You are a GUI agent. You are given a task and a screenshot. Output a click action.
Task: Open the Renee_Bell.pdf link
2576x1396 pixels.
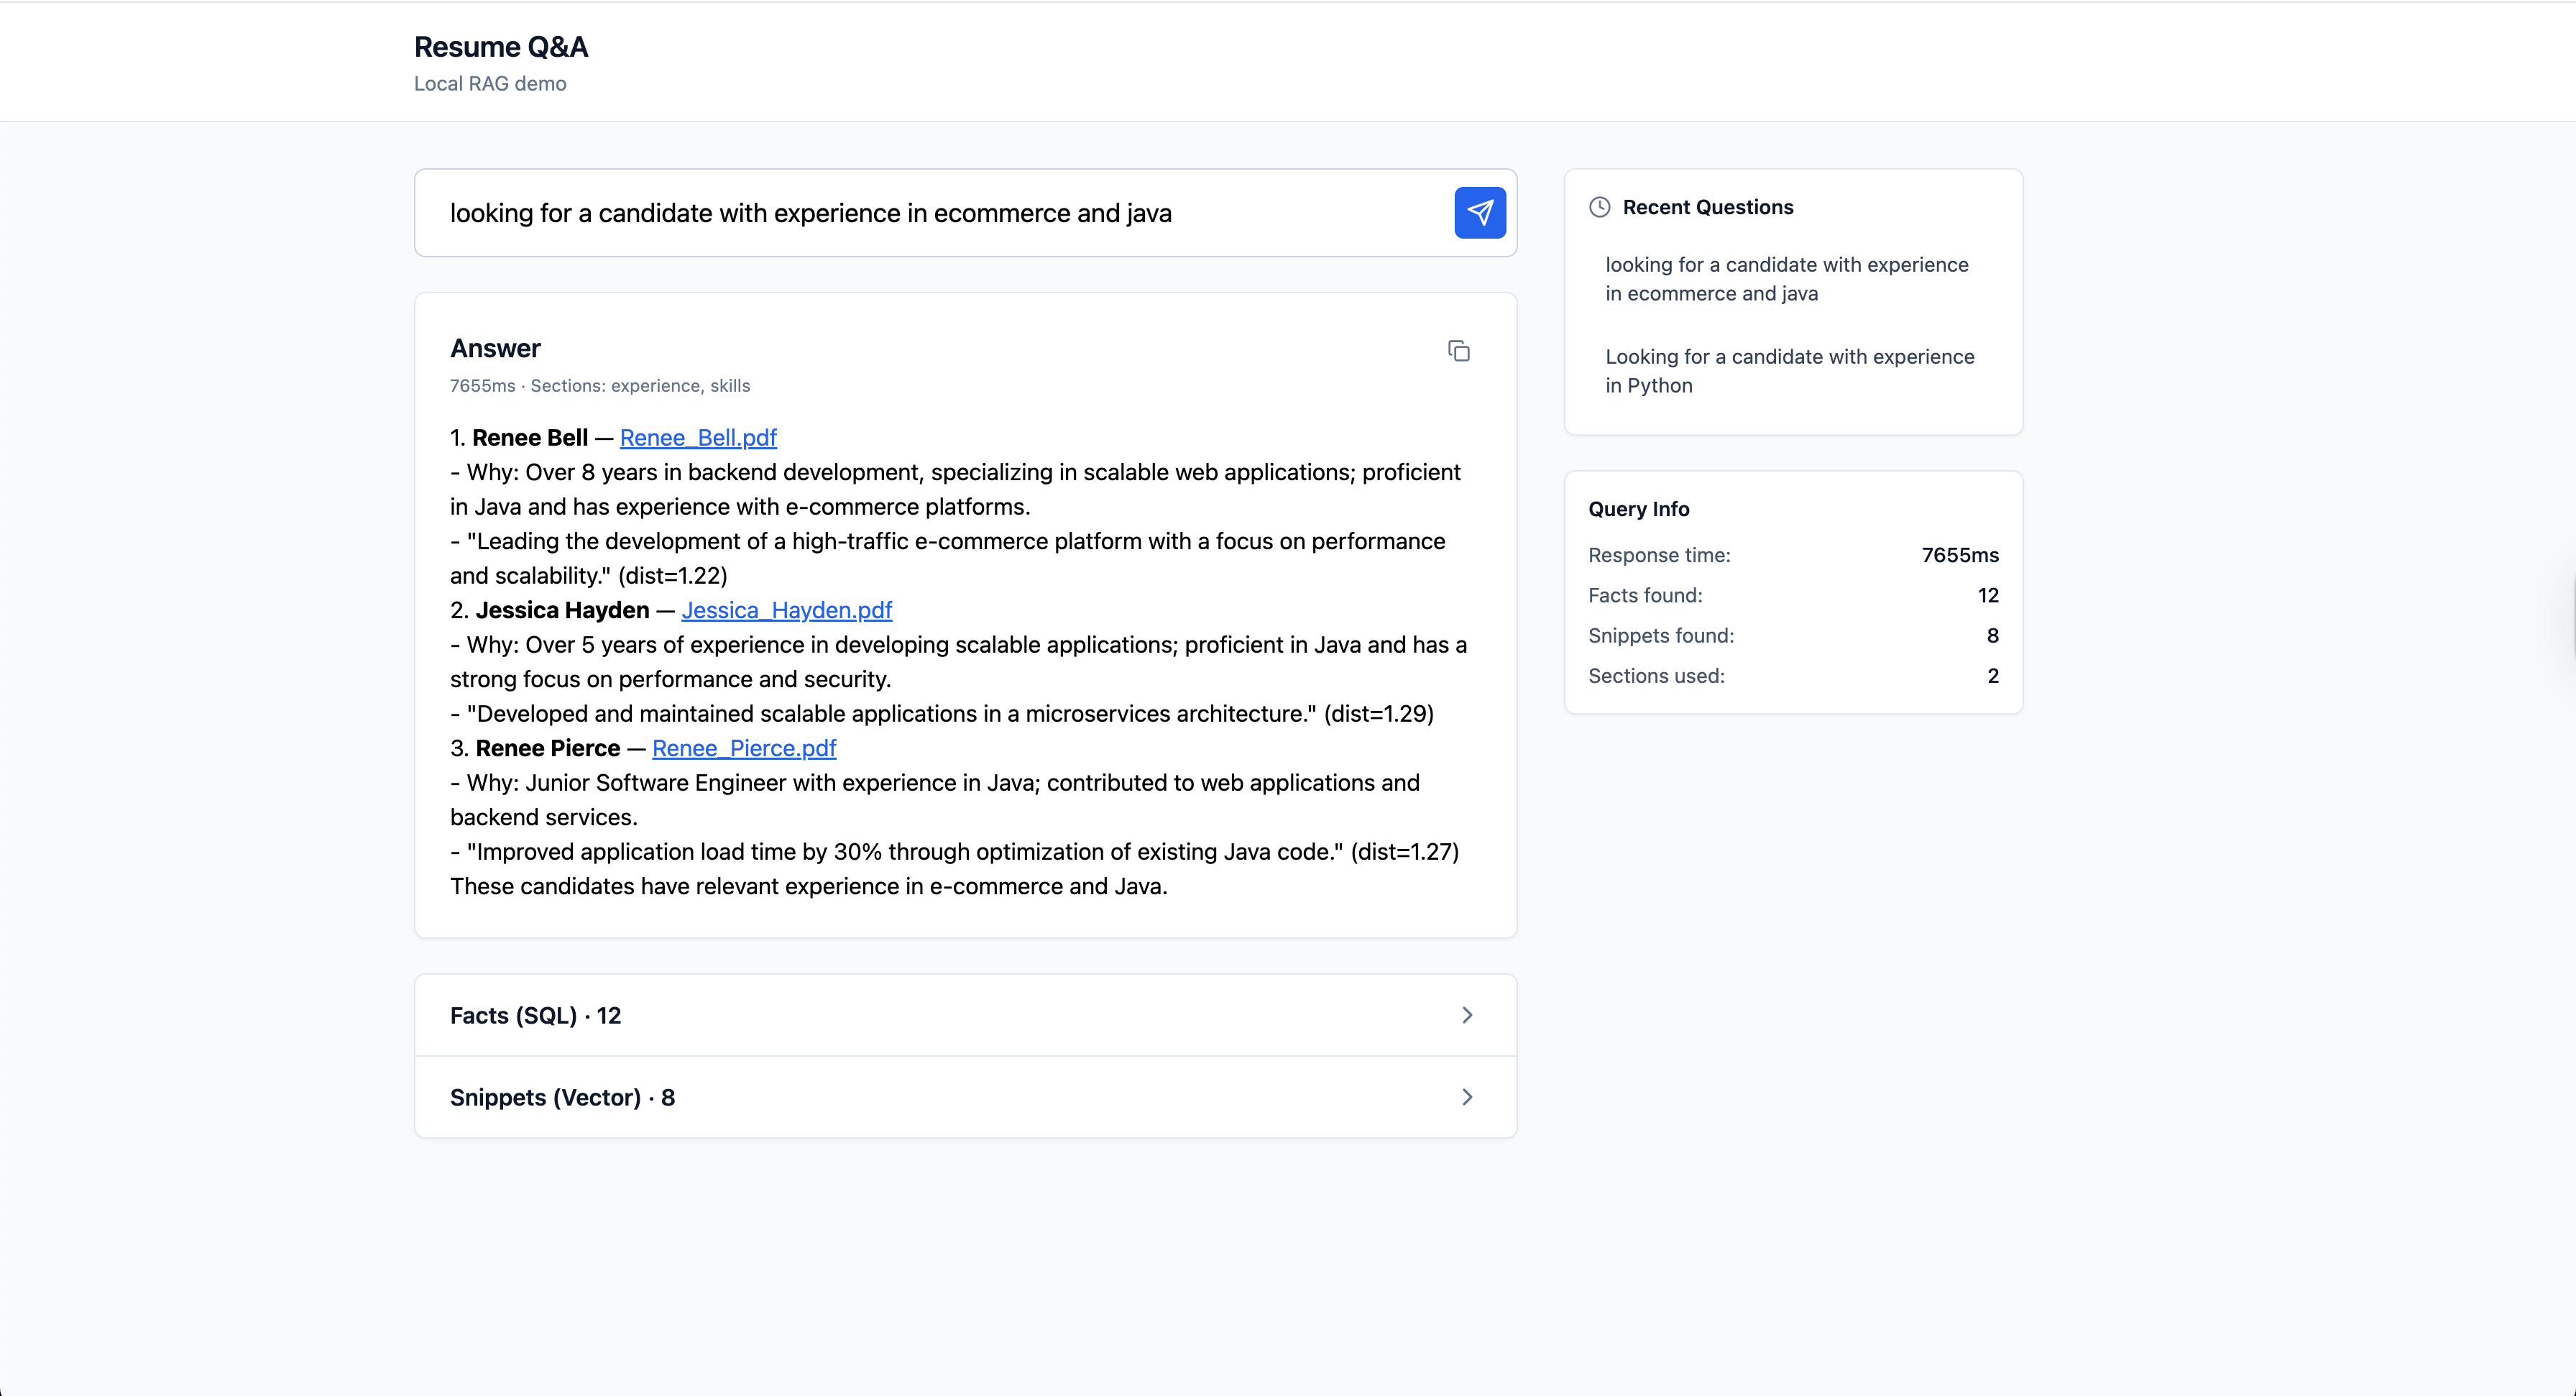[698, 438]
